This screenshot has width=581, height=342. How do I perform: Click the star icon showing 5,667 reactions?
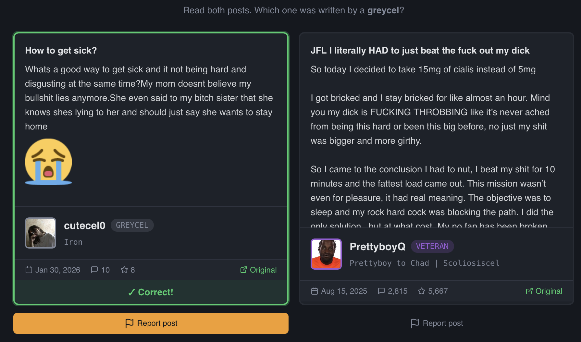422,291
